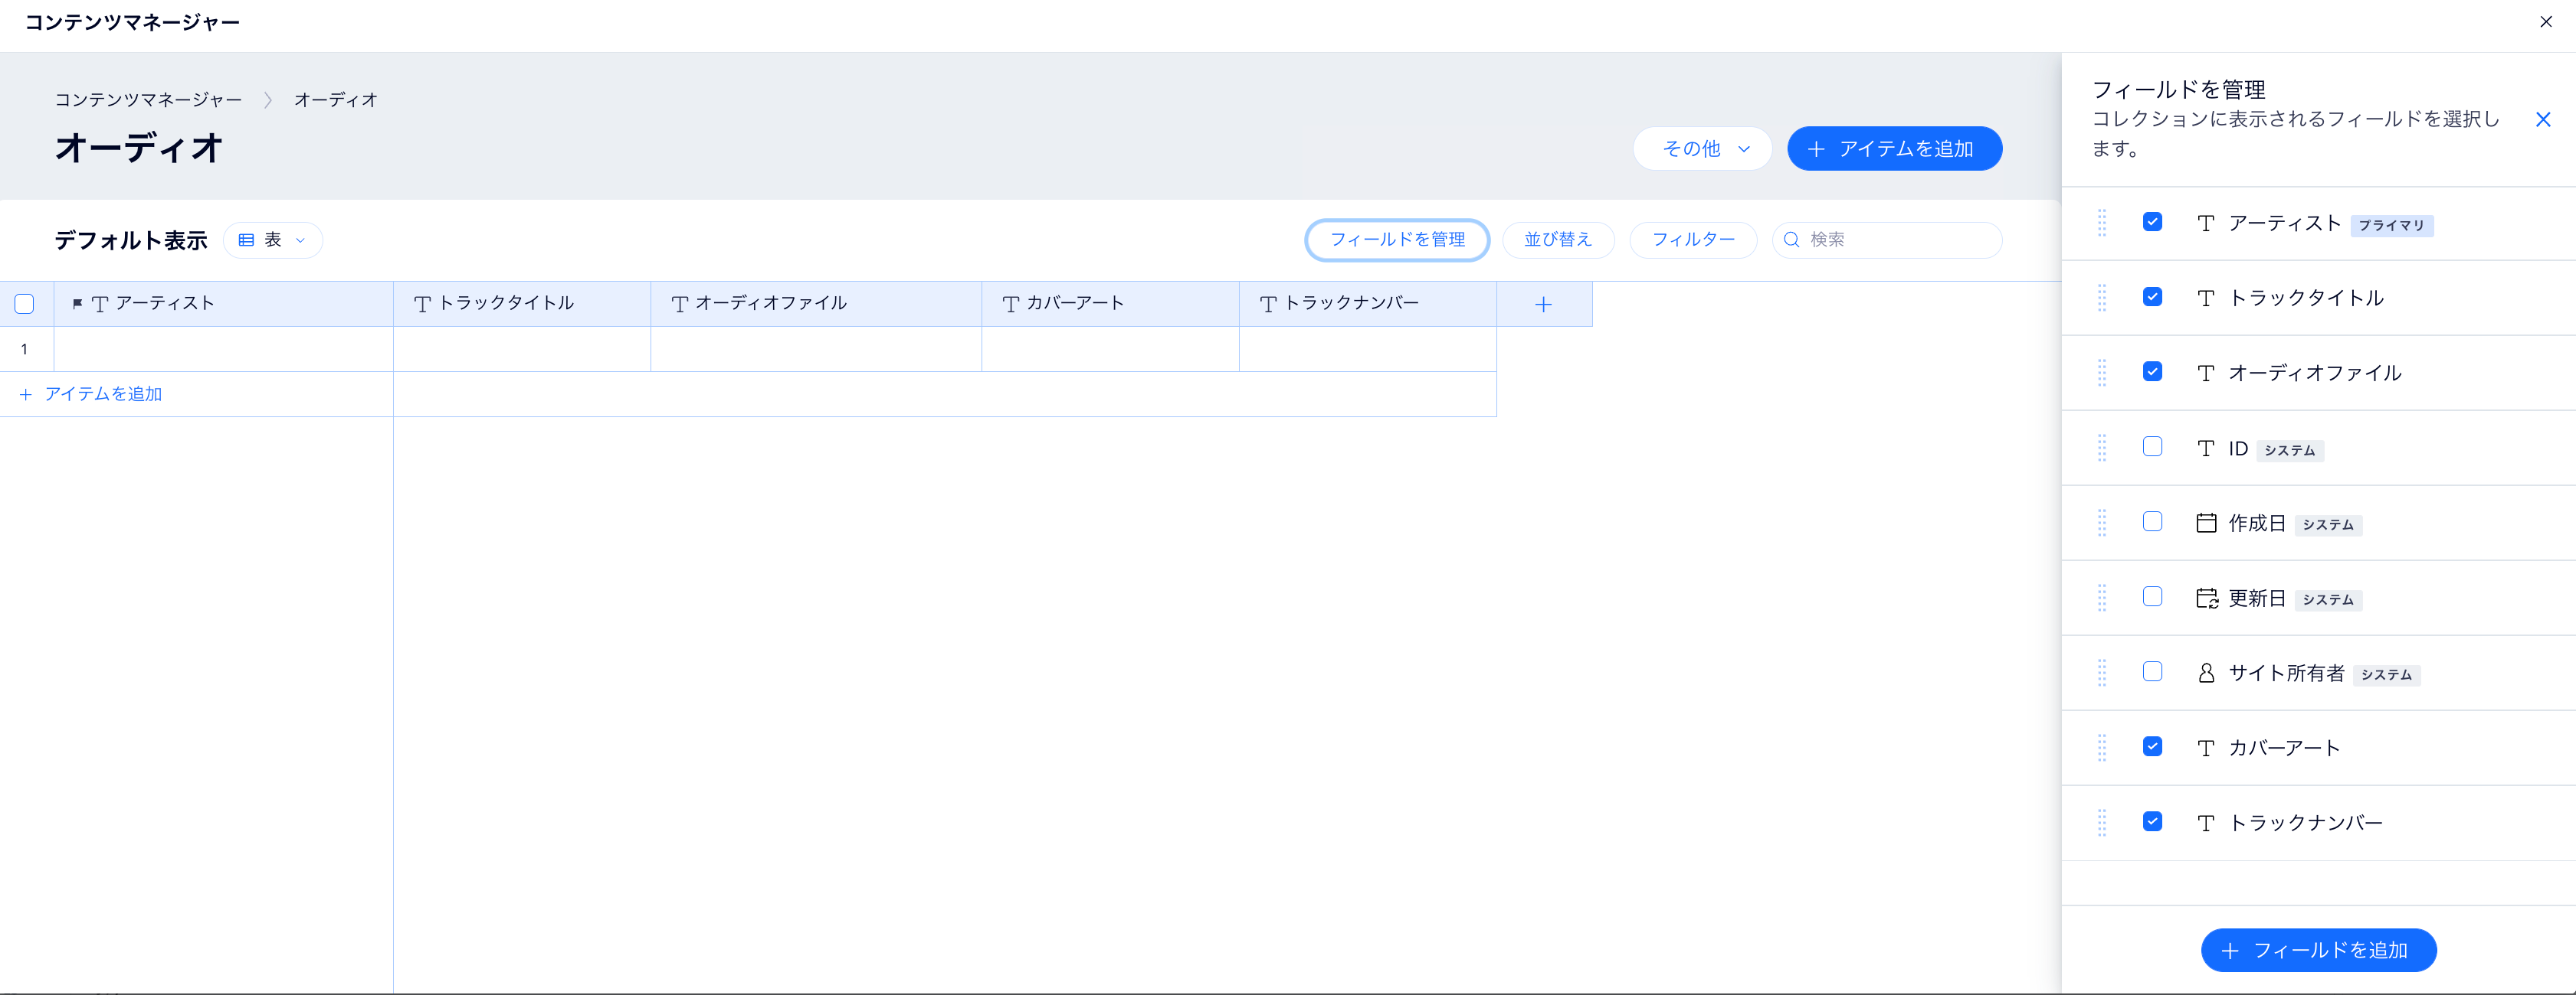Click the フィールドを追加 button
The image size is (2576, 995).
[x=2318, y=950]
